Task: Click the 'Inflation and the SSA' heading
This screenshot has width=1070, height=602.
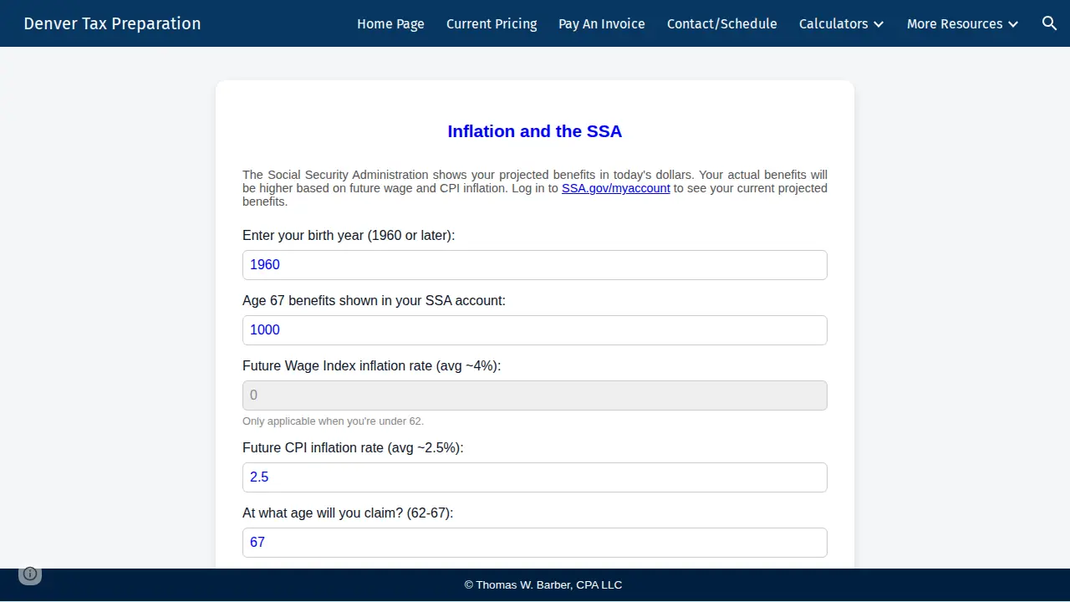Action: pyautogui.click(x=535, y=131)
